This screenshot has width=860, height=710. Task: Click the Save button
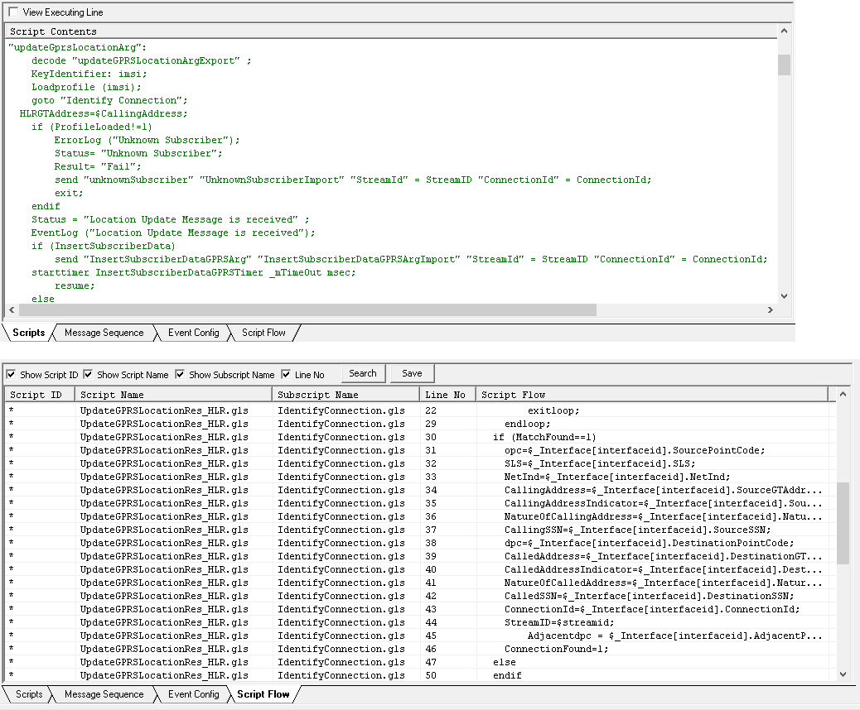(x=412, y=373)
